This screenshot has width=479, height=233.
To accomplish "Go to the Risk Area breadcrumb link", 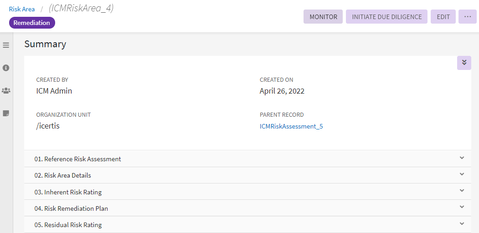I will pos(22,9).
